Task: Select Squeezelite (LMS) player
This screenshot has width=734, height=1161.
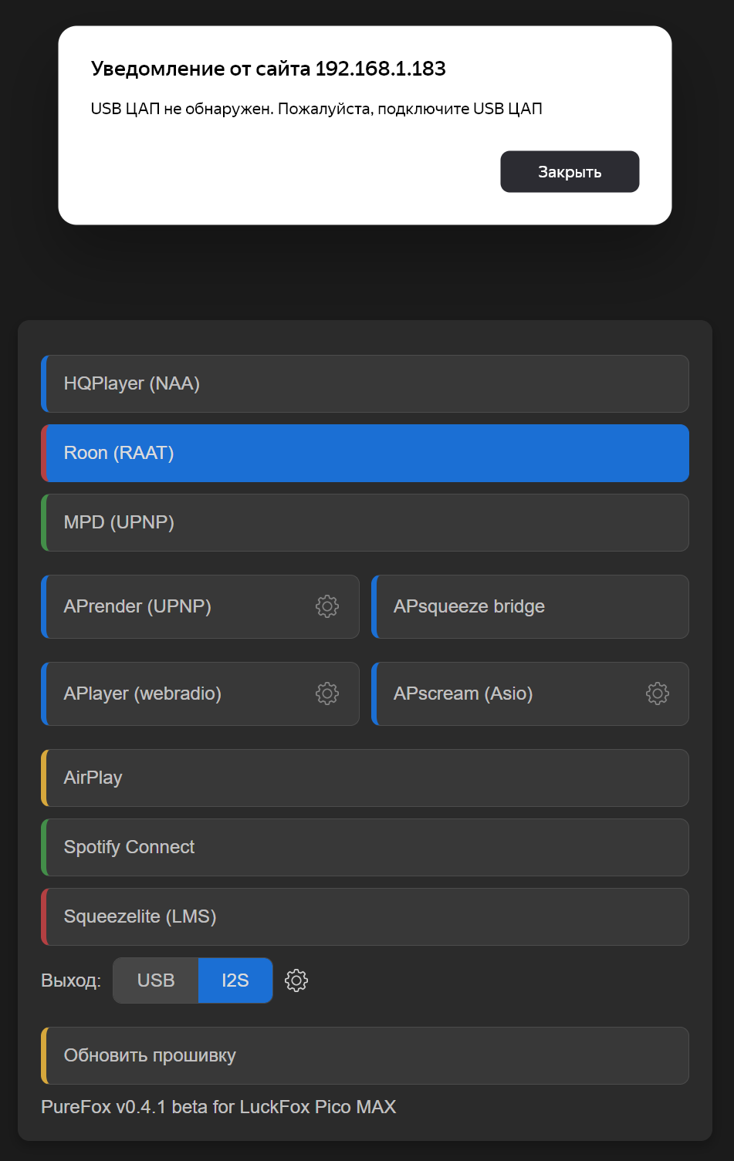Action: 364,916
